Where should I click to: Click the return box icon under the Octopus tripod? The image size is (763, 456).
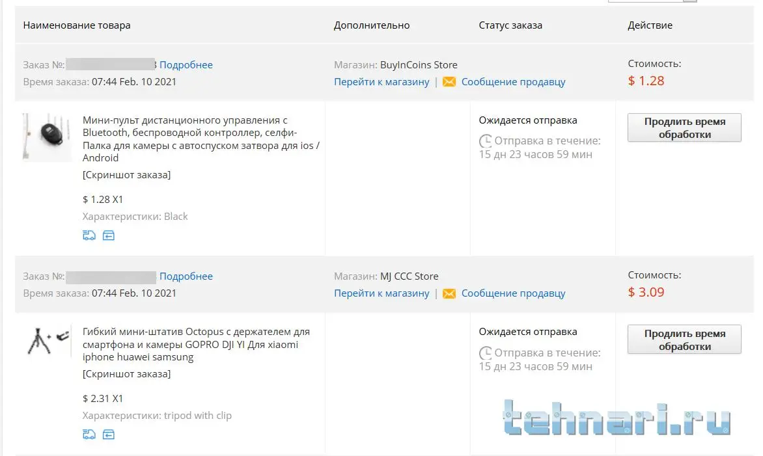tap(109, 434)
